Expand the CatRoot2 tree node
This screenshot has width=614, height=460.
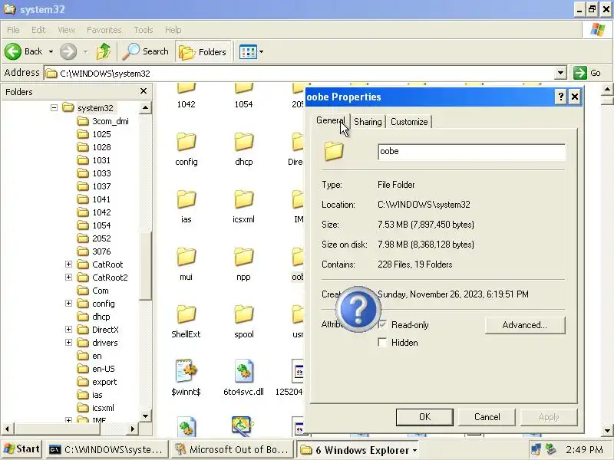[x=68, y=278]
